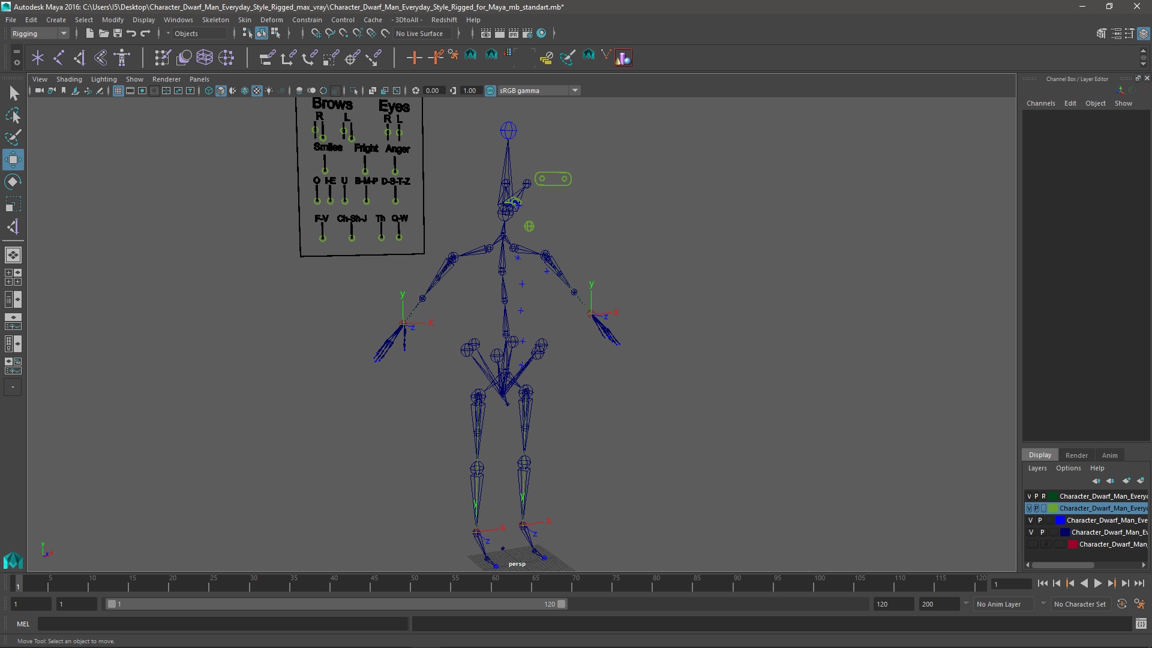Switch to the Anim layer tab

[1109, 455]
